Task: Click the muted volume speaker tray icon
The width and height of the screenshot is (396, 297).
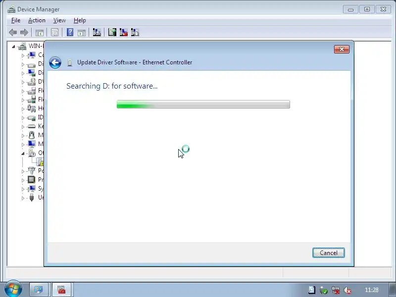Action: click(347, 290)
